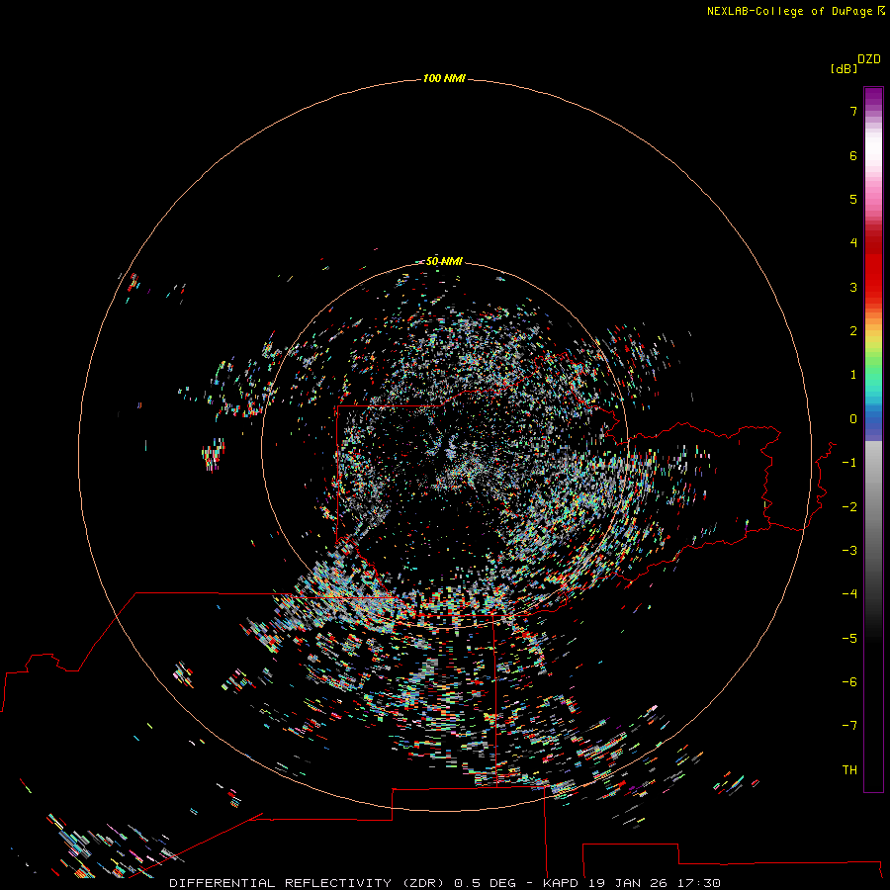Click the "100 NMI" range ring label

tap(444, 78)
